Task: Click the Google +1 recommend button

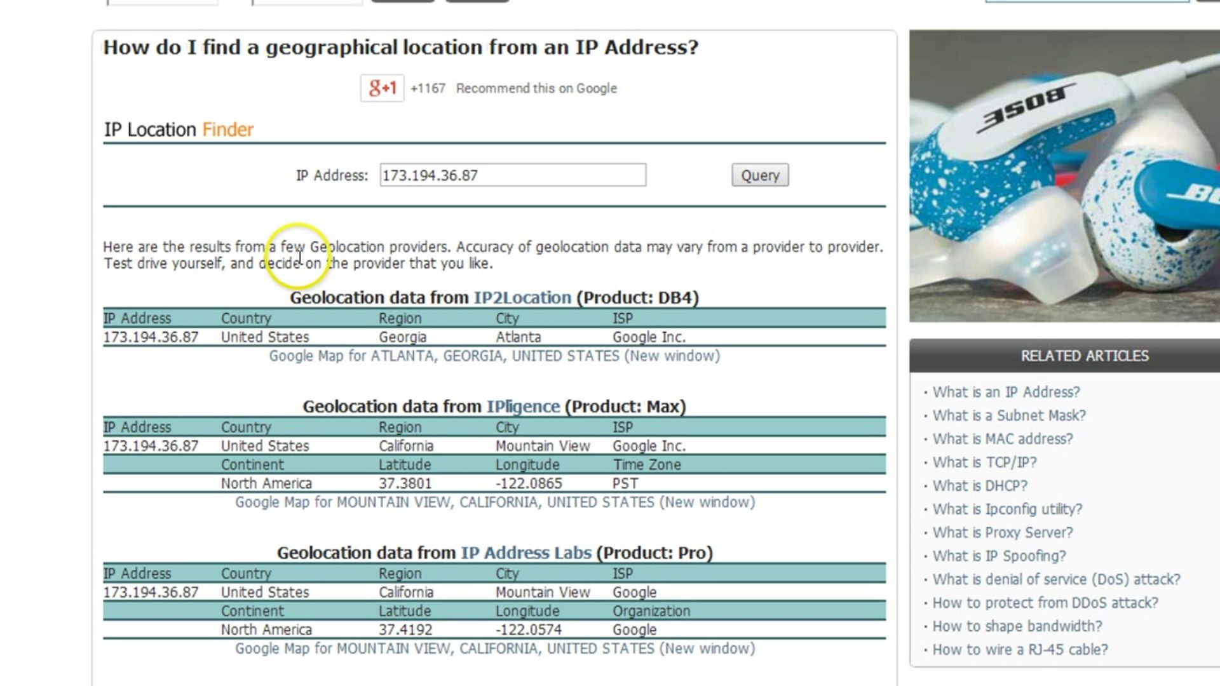Action: click(382, 88)
